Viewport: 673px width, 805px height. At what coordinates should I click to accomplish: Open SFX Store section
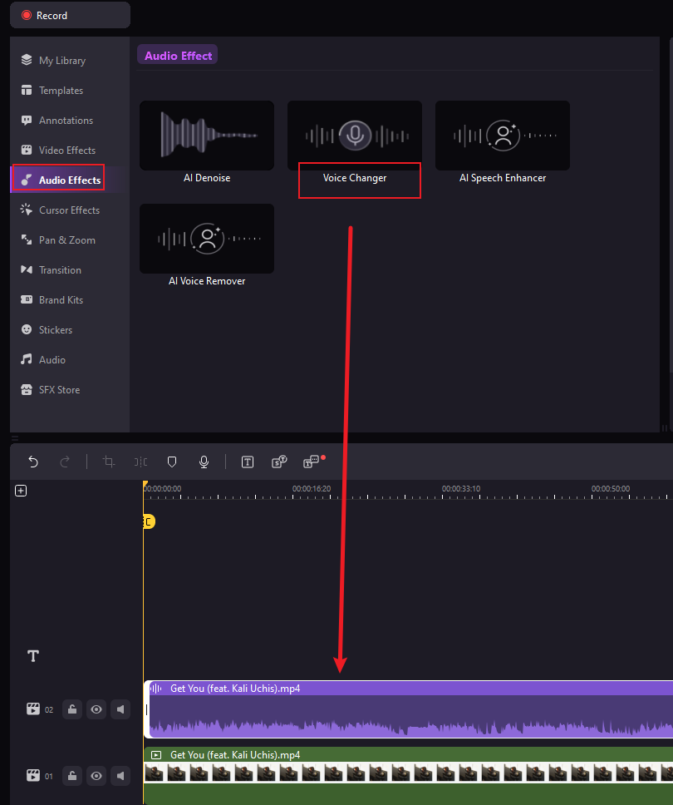pyautogui.click(x=58, y=390)
